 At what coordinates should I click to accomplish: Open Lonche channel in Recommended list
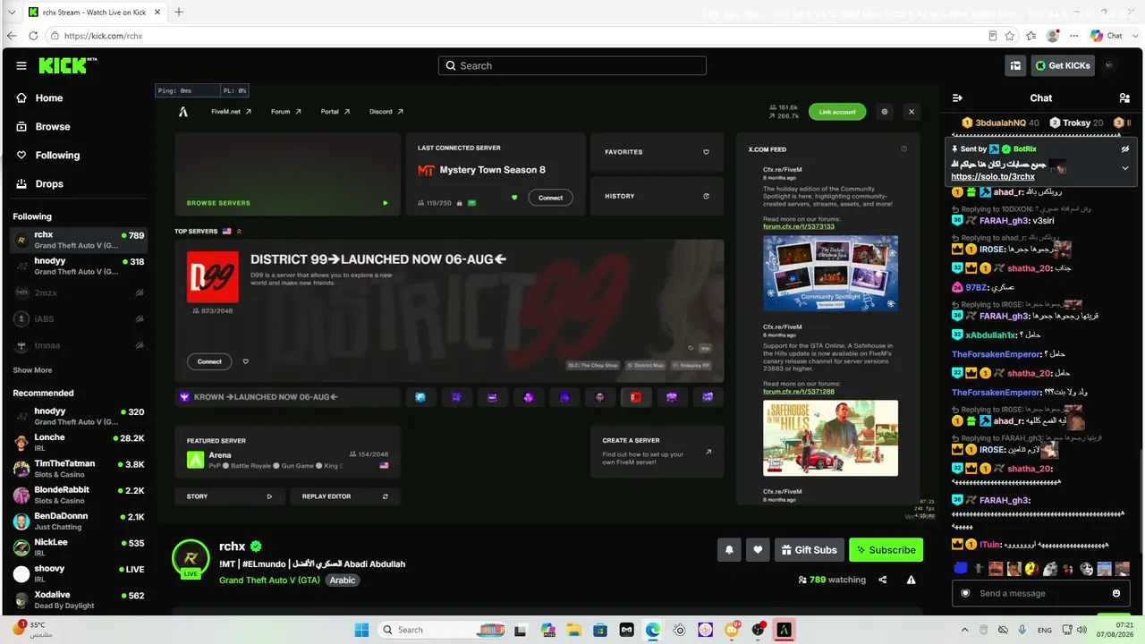click(78, 442)
